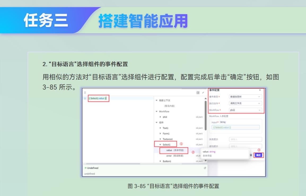Expand the Form1 tree node
This screenshot has height=196, width=306.
pos(160,134)
